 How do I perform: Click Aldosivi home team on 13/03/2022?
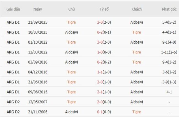(71, 52)
